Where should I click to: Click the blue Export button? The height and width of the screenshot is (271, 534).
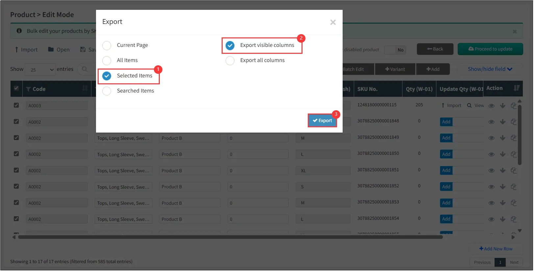pyautogui.click(x=322, y=120)
